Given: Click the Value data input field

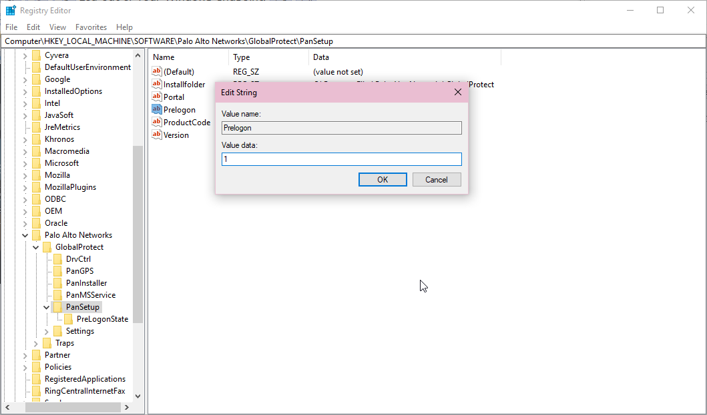Looking at the screenshot, I should 341,159.
